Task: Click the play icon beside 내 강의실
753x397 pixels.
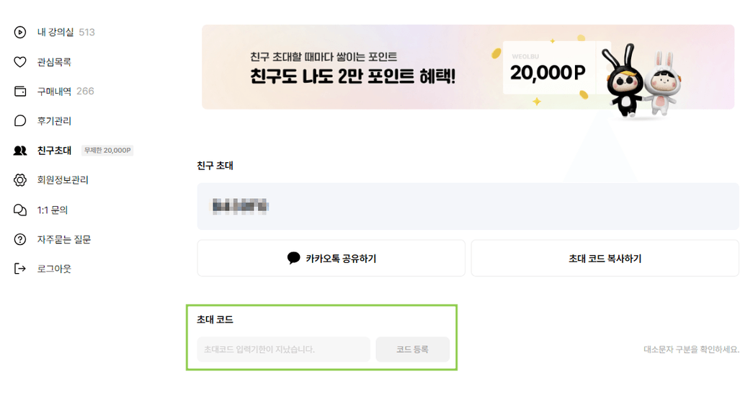Action: click(x=20, y=32)
